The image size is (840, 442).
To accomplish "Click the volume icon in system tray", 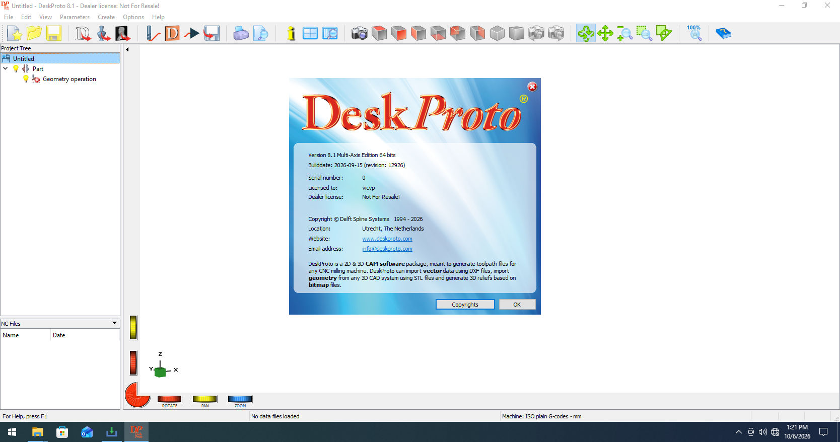I will (x=763, y=432).
